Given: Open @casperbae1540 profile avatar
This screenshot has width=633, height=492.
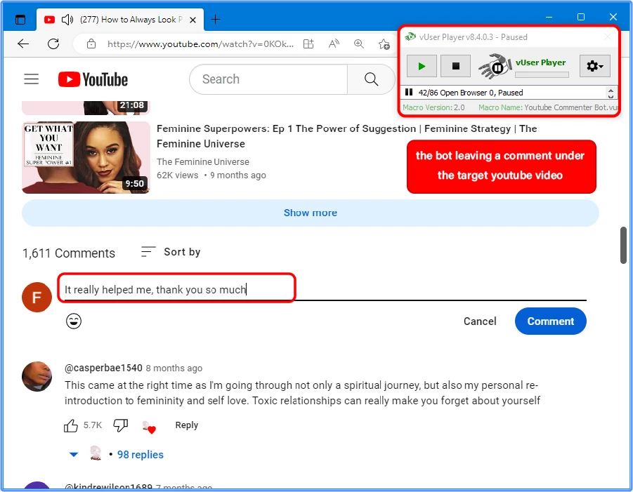Looking at the screenshot, I should pos(37,376).
